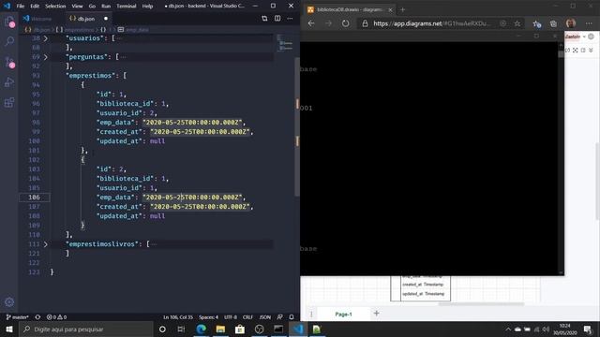Open More Actions menu in editor
600x337 pixels.
(x=290, y=19)
